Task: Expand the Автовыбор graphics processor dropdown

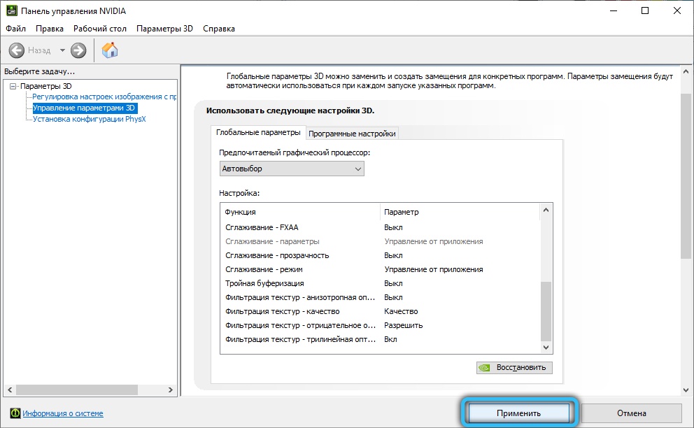Action: tap(357, 169)
